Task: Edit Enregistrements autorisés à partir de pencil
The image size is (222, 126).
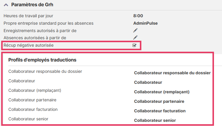Action: coord(135,30)
